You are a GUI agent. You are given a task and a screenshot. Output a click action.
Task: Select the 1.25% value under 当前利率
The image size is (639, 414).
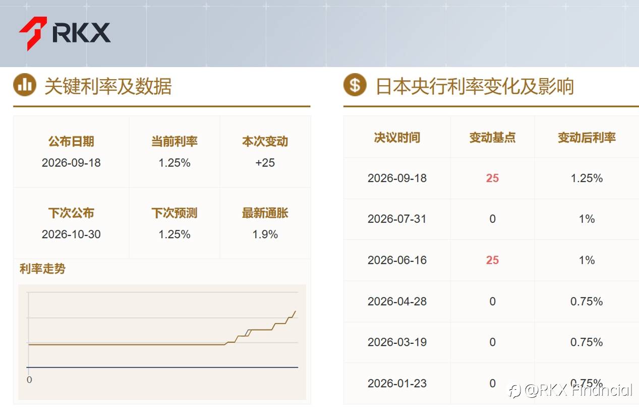coord(175,163)
